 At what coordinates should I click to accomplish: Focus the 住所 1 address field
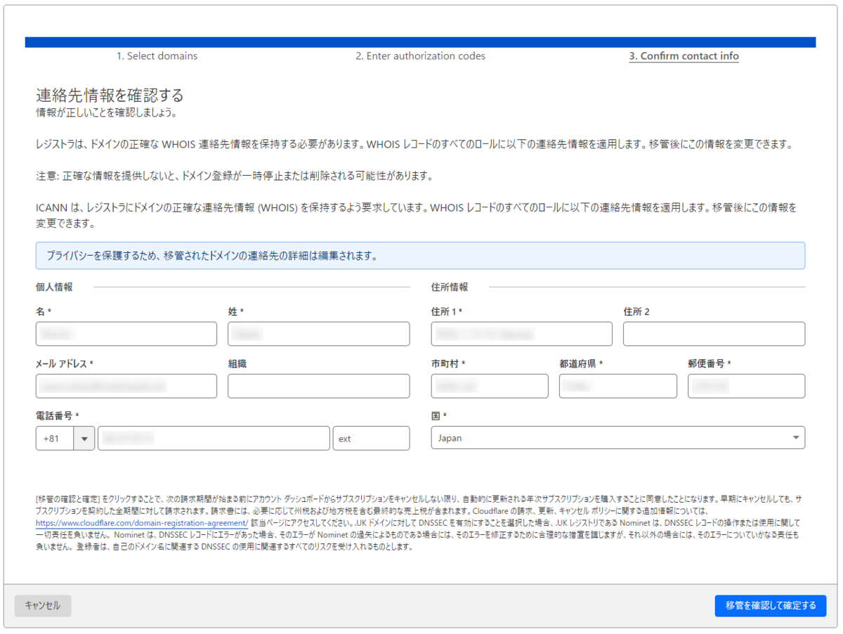pyautogui.click(x=522, y=334)
